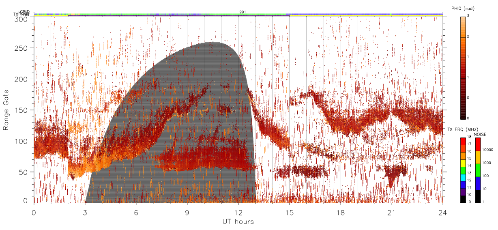Click the x-axis tick label '15'
This screenshot has height=230, width=498.
coord(290,212)
